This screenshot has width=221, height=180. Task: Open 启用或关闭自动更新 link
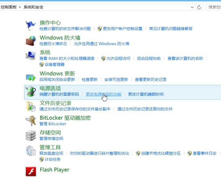point(57,79)
